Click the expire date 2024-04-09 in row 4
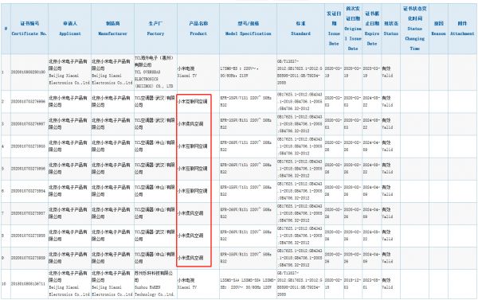The image size is (478, 300). (x=371, y=146)
